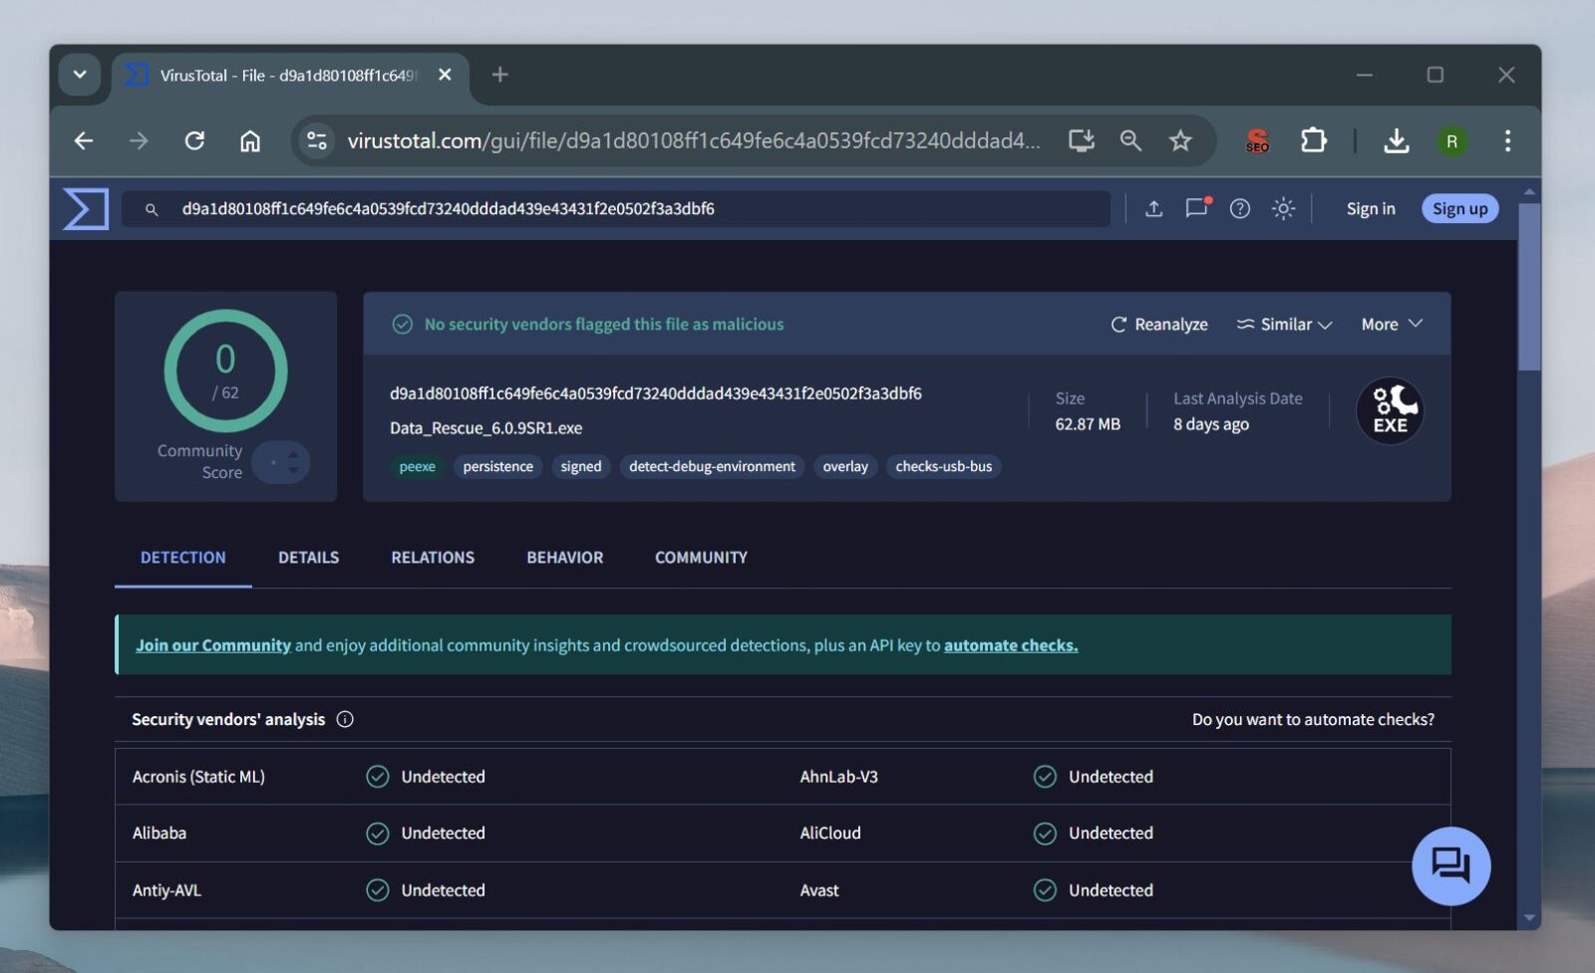The height and width of the screenshot is (973, 1595).
Task: Expand the More dropdown
Action: tap(1392, 325)
